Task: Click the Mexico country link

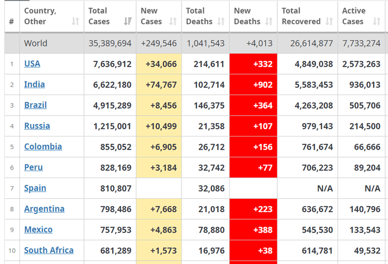Action: 38,229
